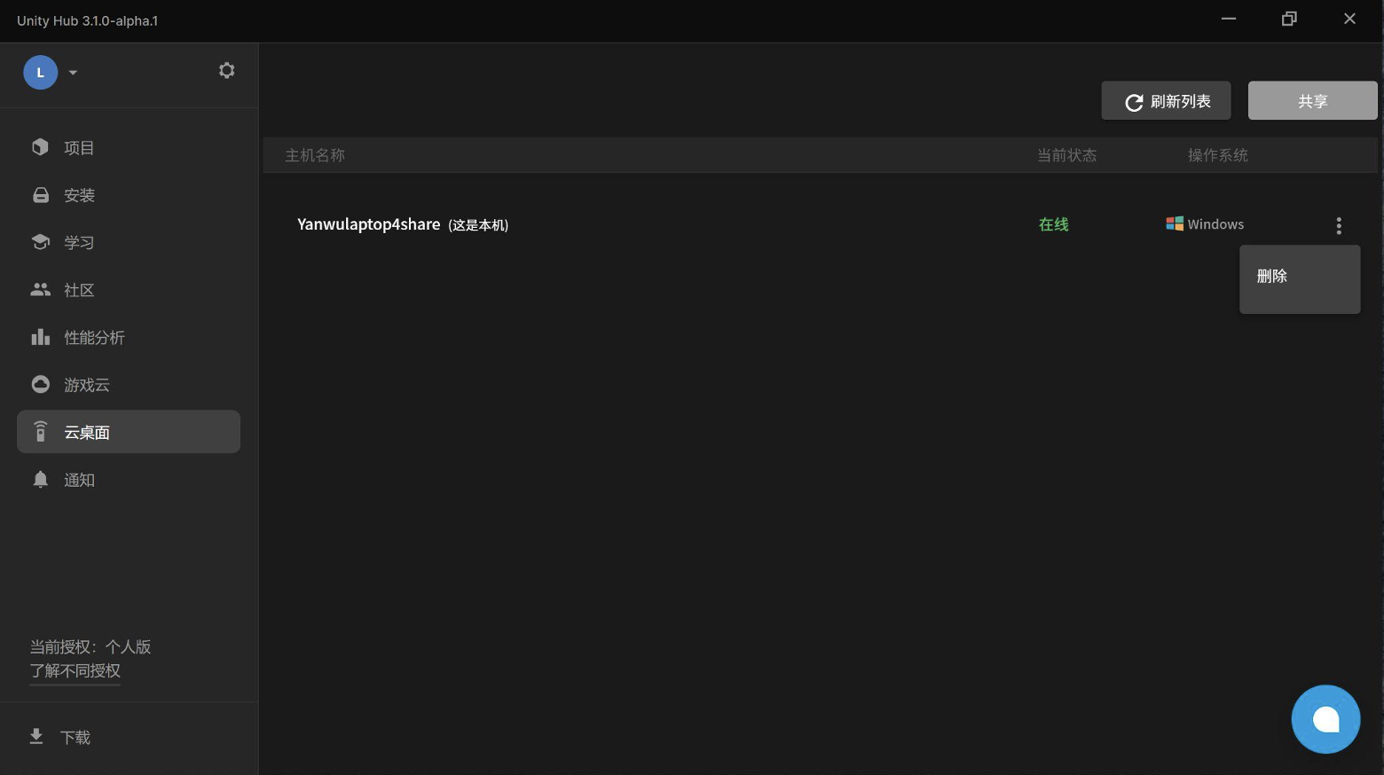Select the 云桌面 sidebar item

(x=129, y=432)
